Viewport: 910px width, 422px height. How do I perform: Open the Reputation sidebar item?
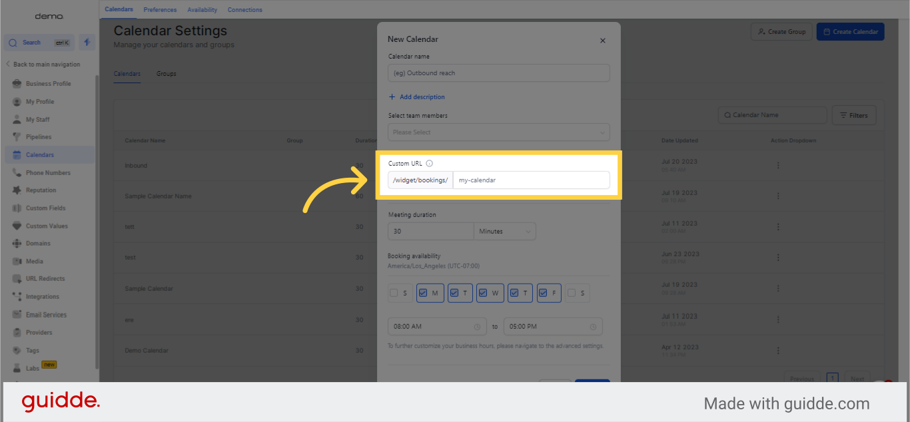pyautogui.click(x=41, y=190)
